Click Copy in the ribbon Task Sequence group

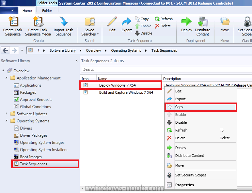[x=142, y=19]
